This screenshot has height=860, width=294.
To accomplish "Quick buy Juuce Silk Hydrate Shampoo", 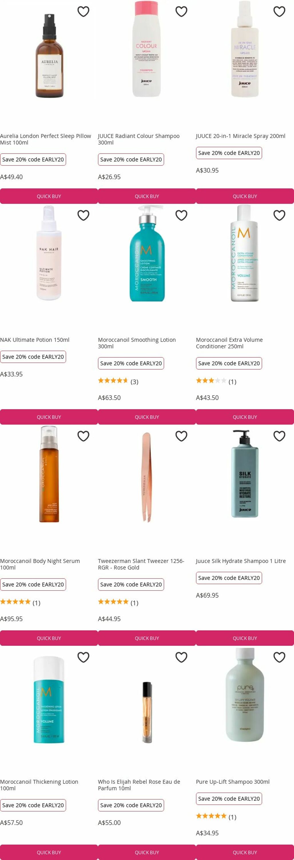I will (245, 638).
